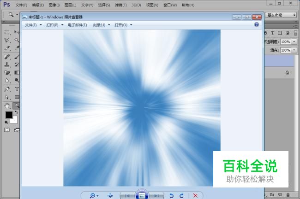Click the 填充 100% input field
This screenshot has height=199, width=300.
[286, 50]
